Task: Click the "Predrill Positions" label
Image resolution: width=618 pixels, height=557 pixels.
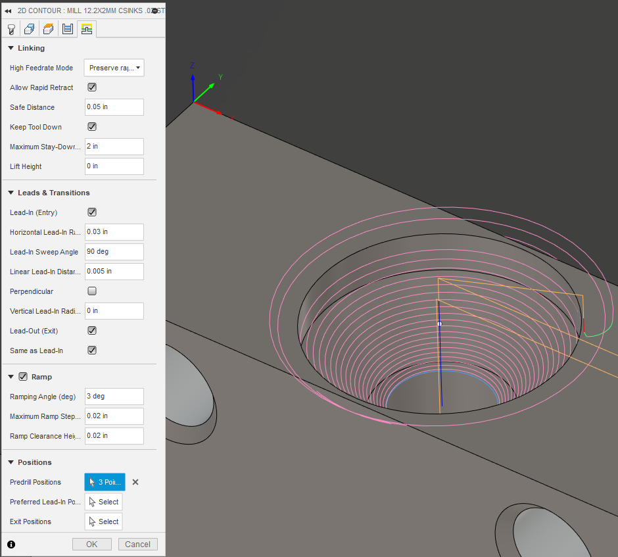Action: [x=36, y=482]
